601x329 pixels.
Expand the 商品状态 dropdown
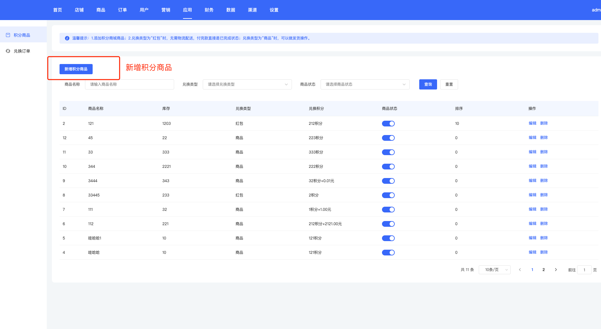pos(365,84)
